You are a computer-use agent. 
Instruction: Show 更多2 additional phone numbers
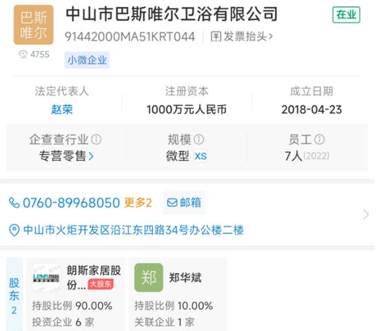tap(138, 202)
